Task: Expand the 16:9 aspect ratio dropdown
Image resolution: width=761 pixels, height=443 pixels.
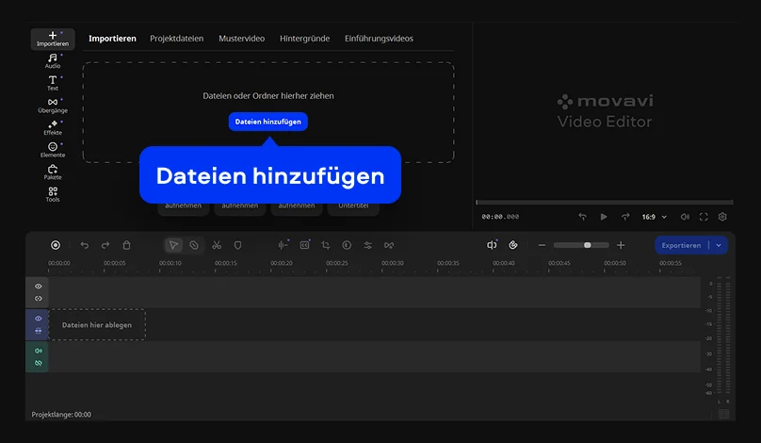Action: click(654, 217)
